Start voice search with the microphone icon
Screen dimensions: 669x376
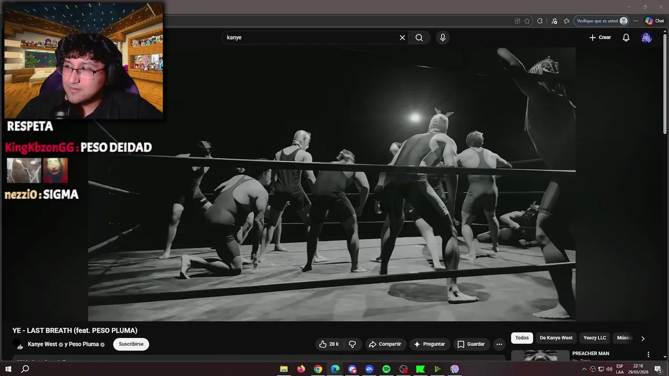[443, 38]
